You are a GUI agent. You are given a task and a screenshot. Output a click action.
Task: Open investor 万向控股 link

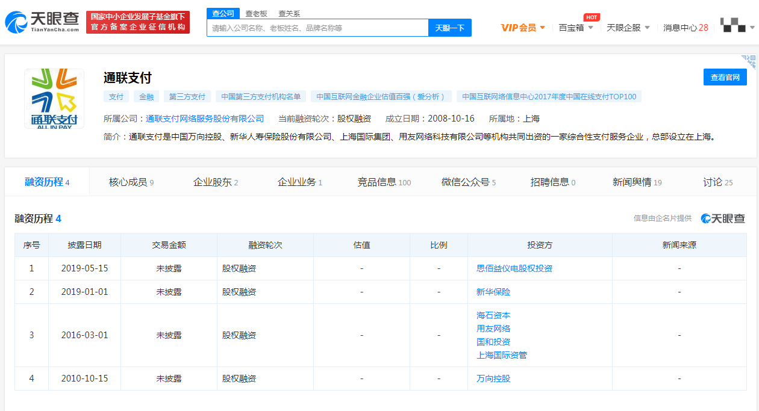pyautogui.click(x=493, y=379)
